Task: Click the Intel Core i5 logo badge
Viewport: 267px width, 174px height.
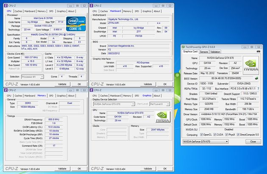Action: coord(76,24)
